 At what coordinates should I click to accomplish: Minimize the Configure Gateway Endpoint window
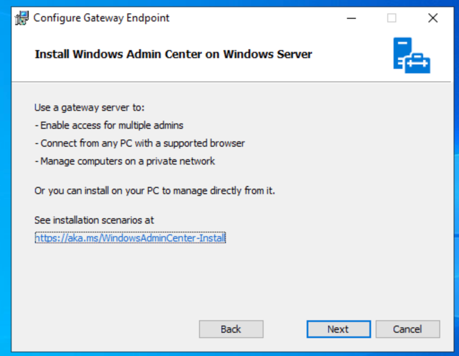point(351,18)
